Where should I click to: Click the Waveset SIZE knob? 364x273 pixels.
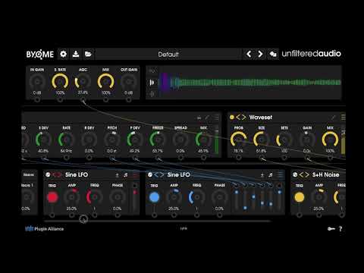click(x=262, y=140)
